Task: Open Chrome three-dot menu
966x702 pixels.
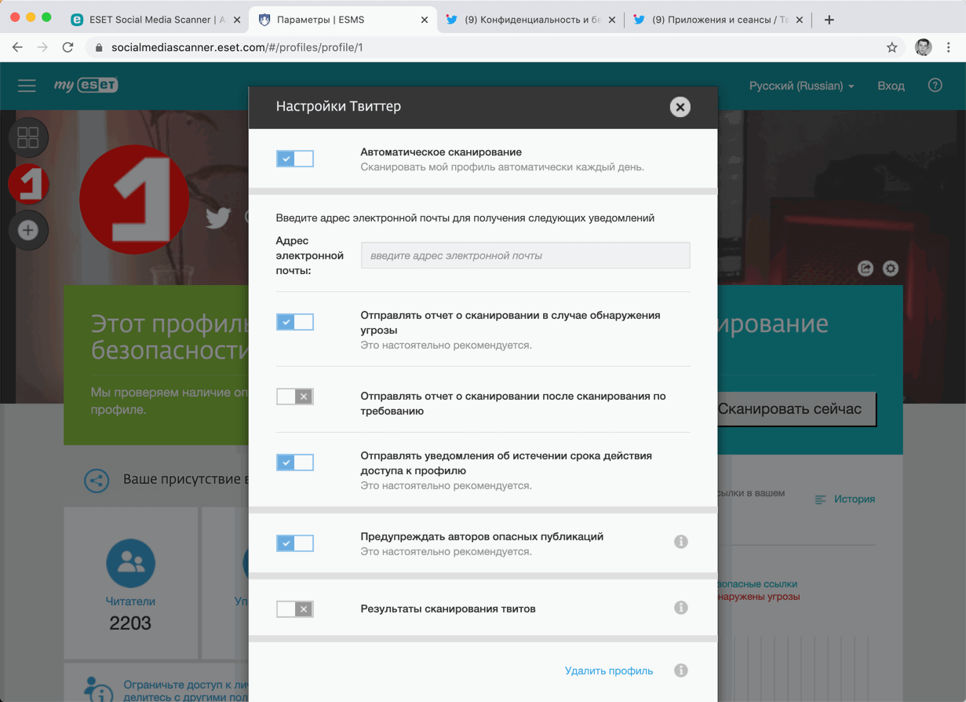Action: coord(949,47)
